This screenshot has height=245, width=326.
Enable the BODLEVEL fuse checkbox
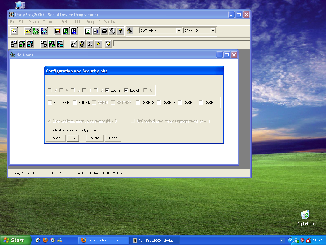click(50, 102)
